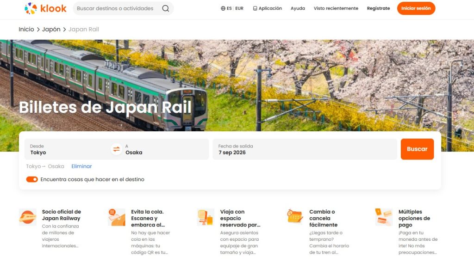Click the Billetes de Japan Rail heading
The image size is (474, 263).
(x=105, y=107)
